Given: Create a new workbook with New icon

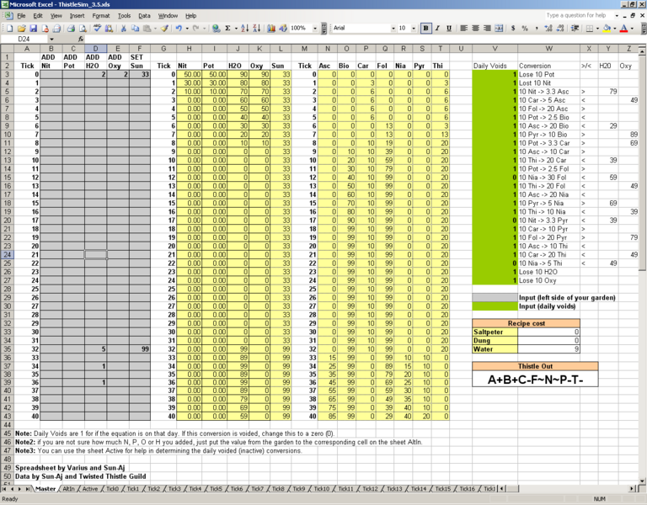Looking at the screenshot, I should pyautogui.click(x=9, y=28).
